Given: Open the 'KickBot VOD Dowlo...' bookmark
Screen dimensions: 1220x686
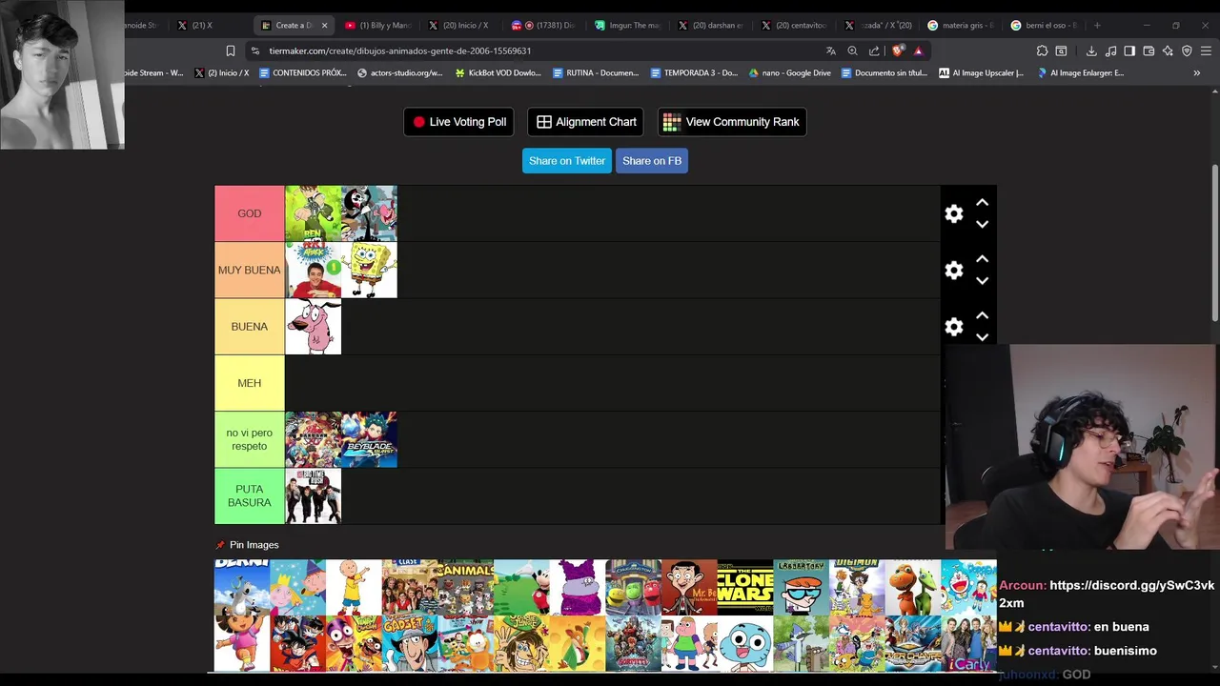Looking at the screenshot, I should 498,72.
